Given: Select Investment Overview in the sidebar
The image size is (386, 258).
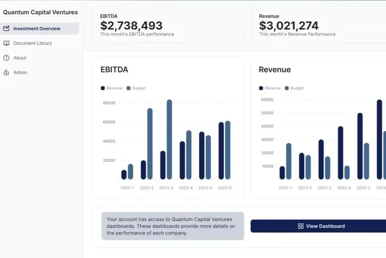Looking at the screenshot, I should [x=36, y=28].
